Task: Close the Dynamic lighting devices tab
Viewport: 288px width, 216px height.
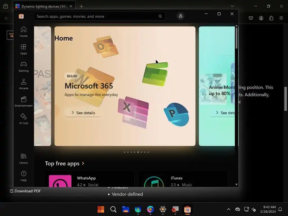Action: tap(71, 6)
